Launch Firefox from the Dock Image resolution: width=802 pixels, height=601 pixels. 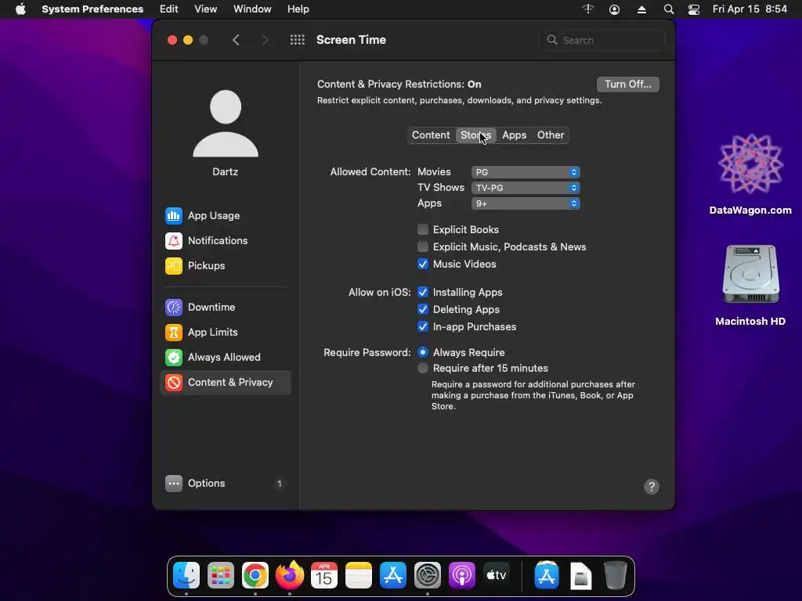(x=290, y=575)
